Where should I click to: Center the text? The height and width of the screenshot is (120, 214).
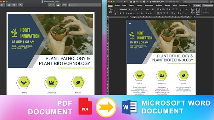(x=161, y=13)
